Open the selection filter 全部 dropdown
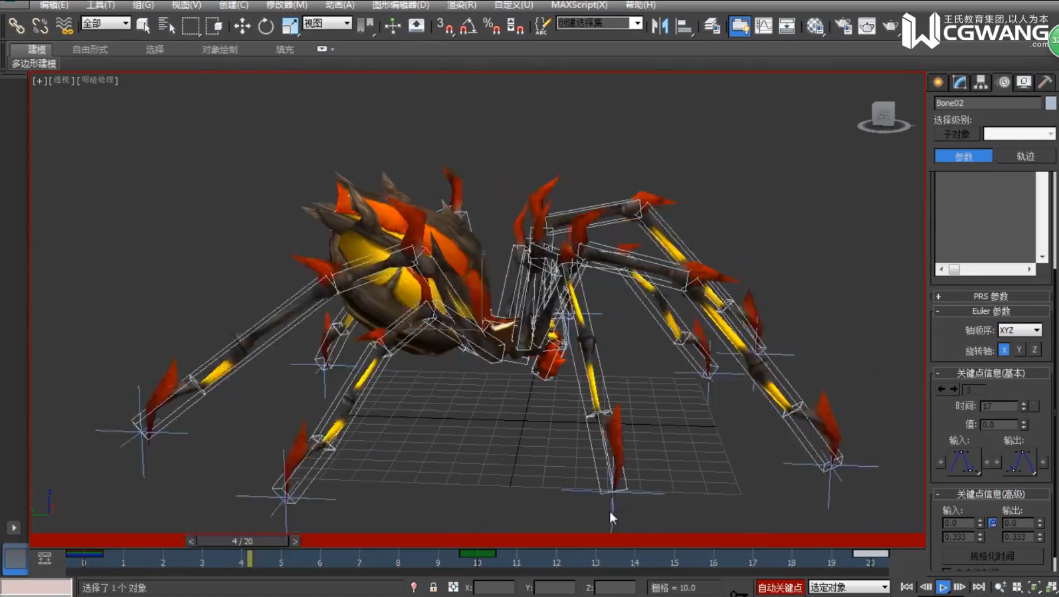Screen dimensions: 1059x597 click(106, 23)
